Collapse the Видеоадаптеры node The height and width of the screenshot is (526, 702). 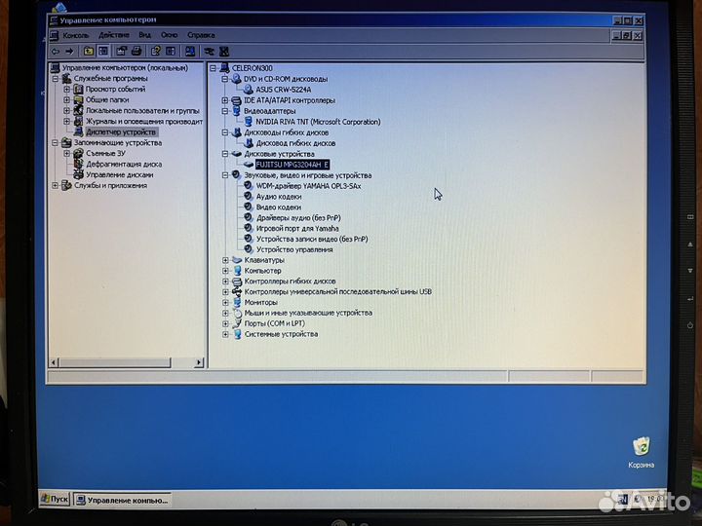225,111
